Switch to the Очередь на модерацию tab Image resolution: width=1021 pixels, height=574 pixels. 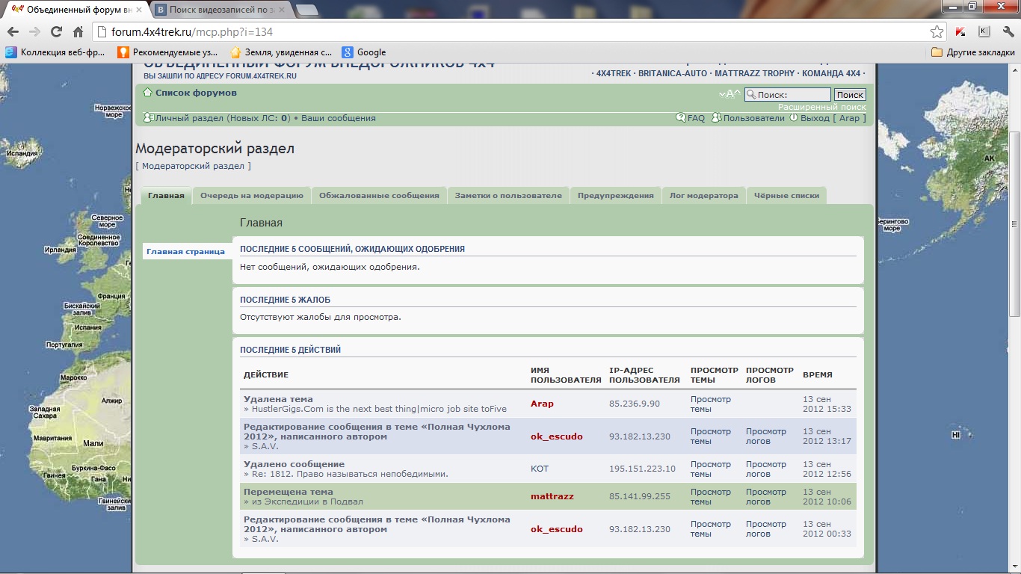pos(252,196)
